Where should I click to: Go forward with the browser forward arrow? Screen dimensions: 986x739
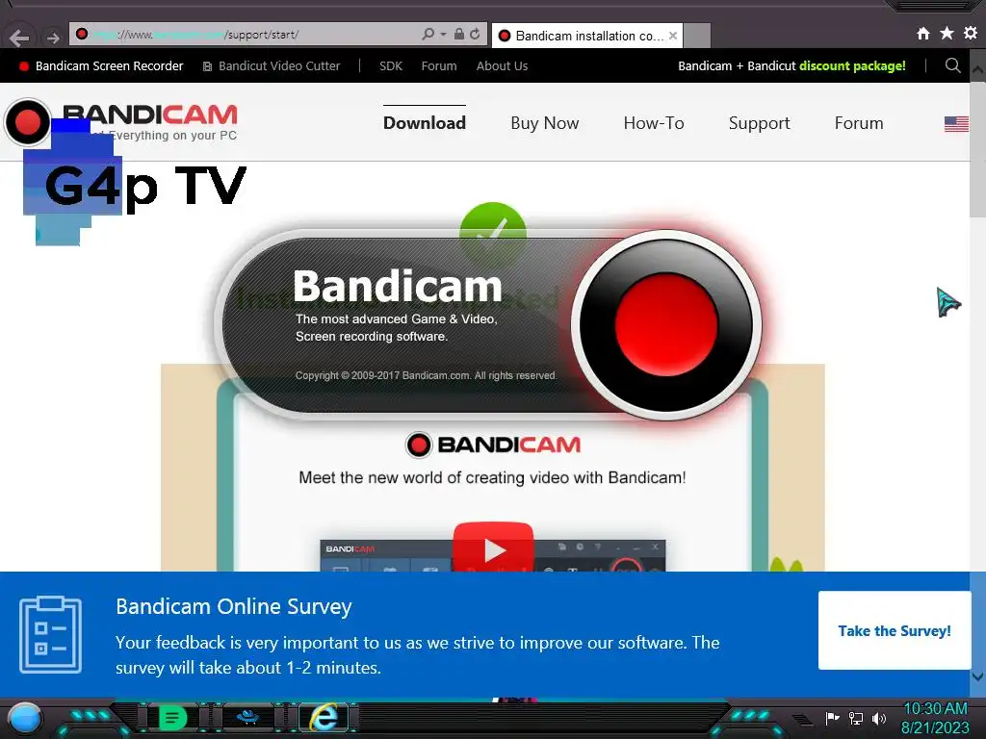click(54, 38)
